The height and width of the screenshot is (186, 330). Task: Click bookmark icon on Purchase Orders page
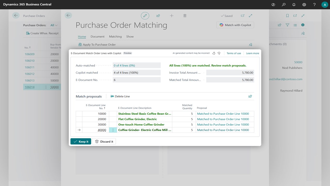click(x=287, y=16)
